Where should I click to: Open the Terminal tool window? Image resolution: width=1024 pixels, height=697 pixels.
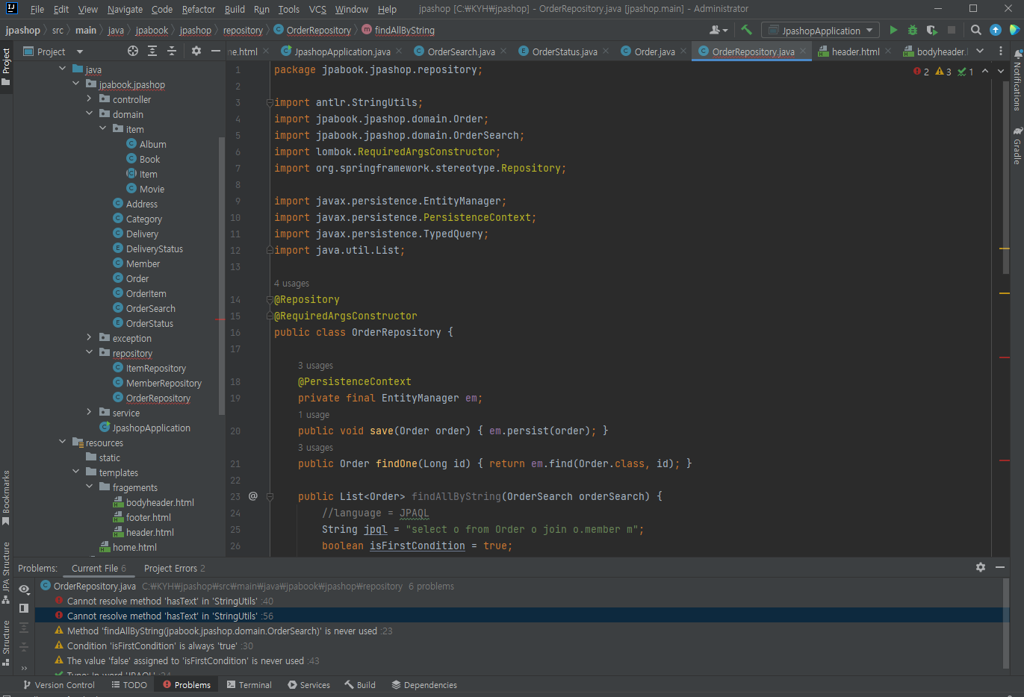[249, 685]
